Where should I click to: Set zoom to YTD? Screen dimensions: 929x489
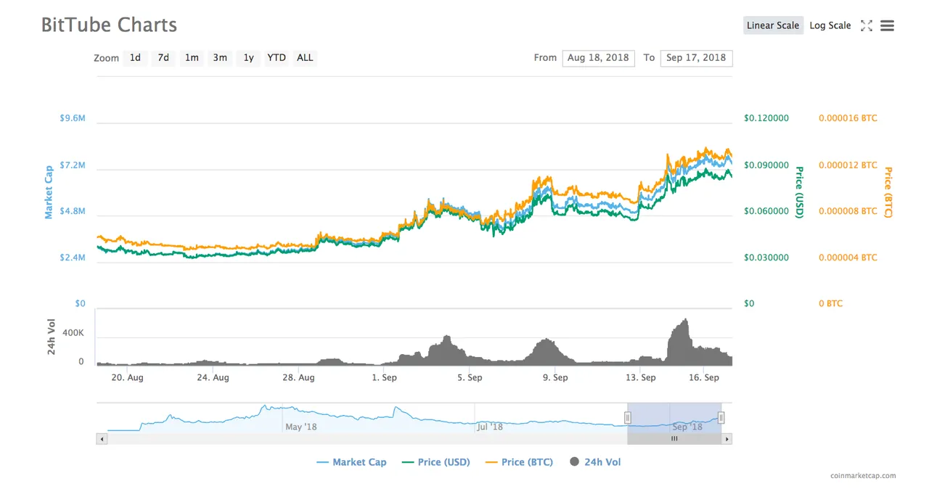(277, 57)
